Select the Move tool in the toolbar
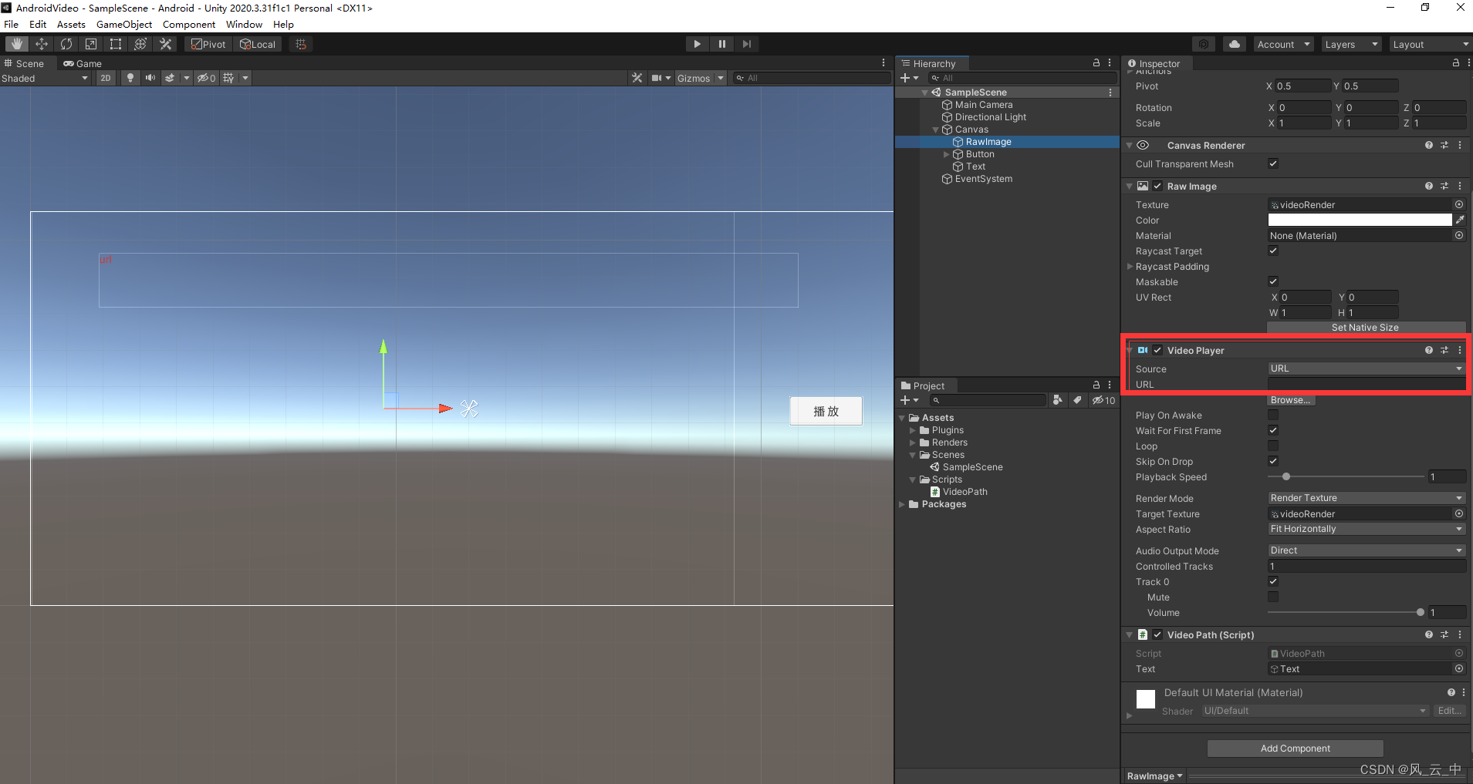 [41, 43]
